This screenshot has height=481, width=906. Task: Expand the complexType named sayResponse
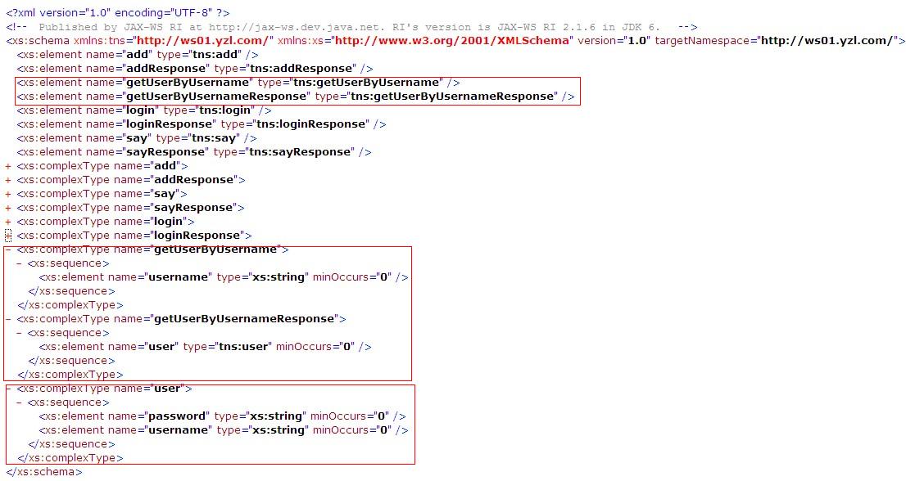point(8,208)
